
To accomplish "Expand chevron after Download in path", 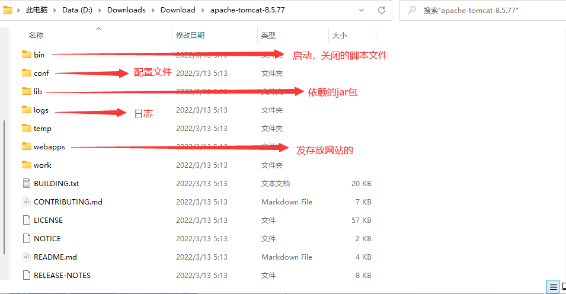I will tap(203, 10).
